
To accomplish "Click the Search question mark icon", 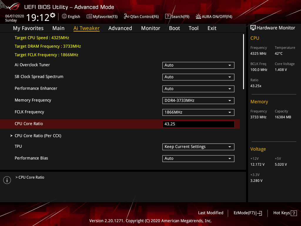I will point(168,16).
